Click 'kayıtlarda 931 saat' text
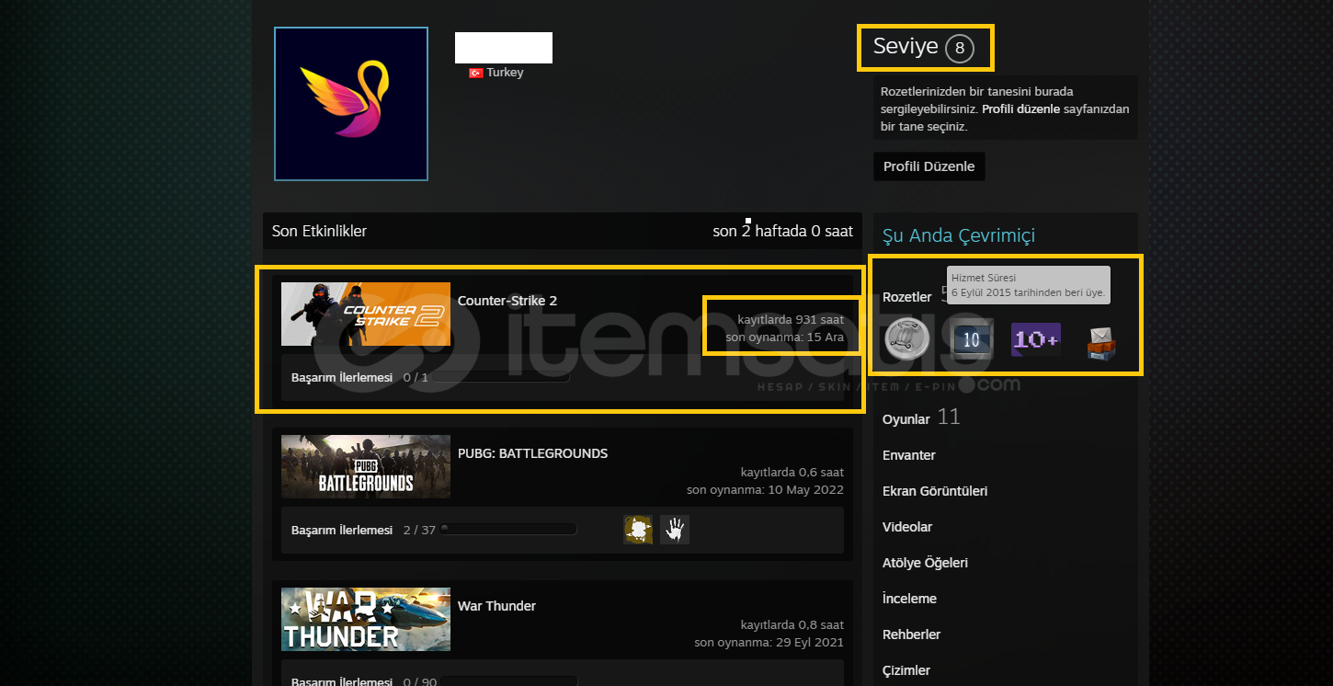 click(x=791, y=319)
